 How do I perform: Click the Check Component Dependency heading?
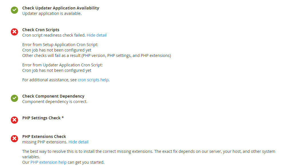tap(53, 96)
